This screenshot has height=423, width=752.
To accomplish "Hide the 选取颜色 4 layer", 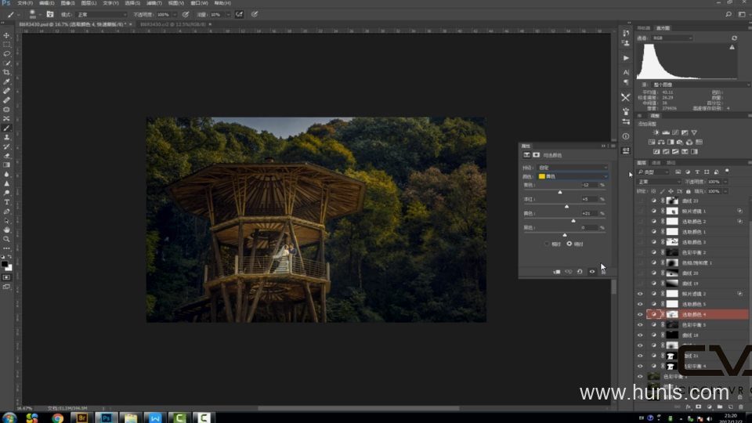I will [640, 314].
